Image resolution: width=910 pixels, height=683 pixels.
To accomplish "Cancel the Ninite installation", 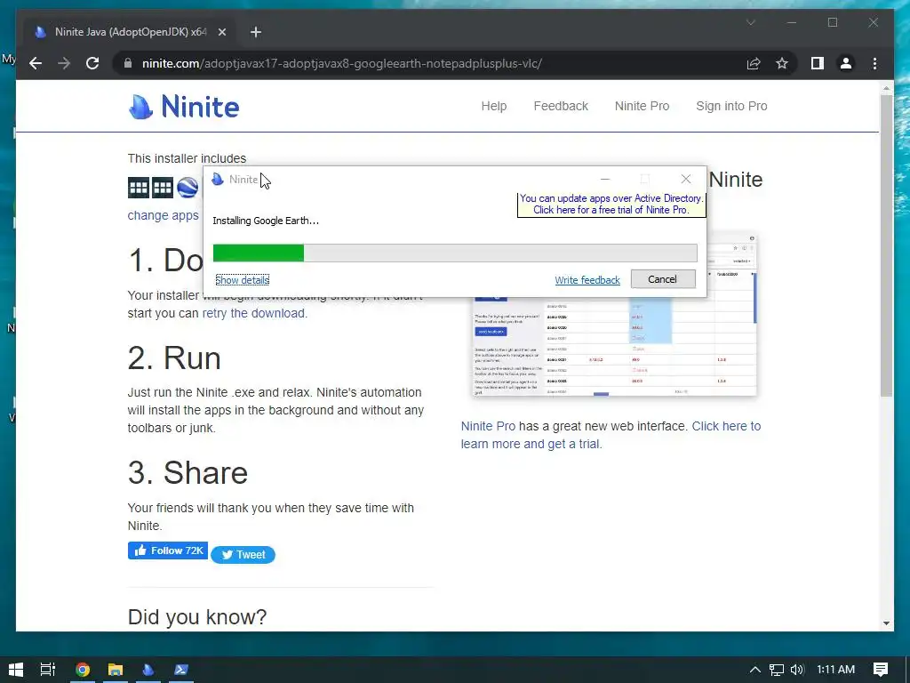I will (x=663, y=279).
